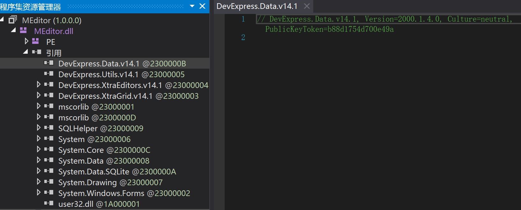Click System.Drawing reference icon
521x210 pixels.
click(49, 182)
